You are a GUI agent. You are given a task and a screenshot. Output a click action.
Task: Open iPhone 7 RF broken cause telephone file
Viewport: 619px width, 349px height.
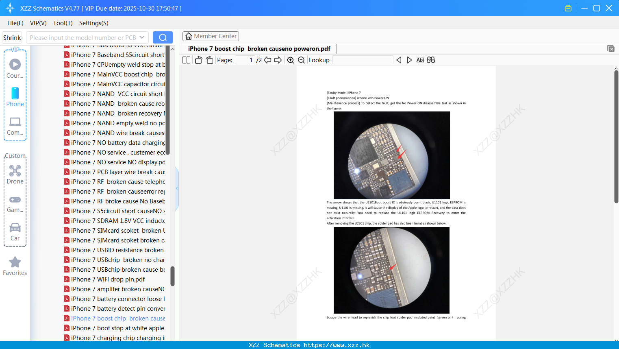pyautogui.click(x=114, y=182)
